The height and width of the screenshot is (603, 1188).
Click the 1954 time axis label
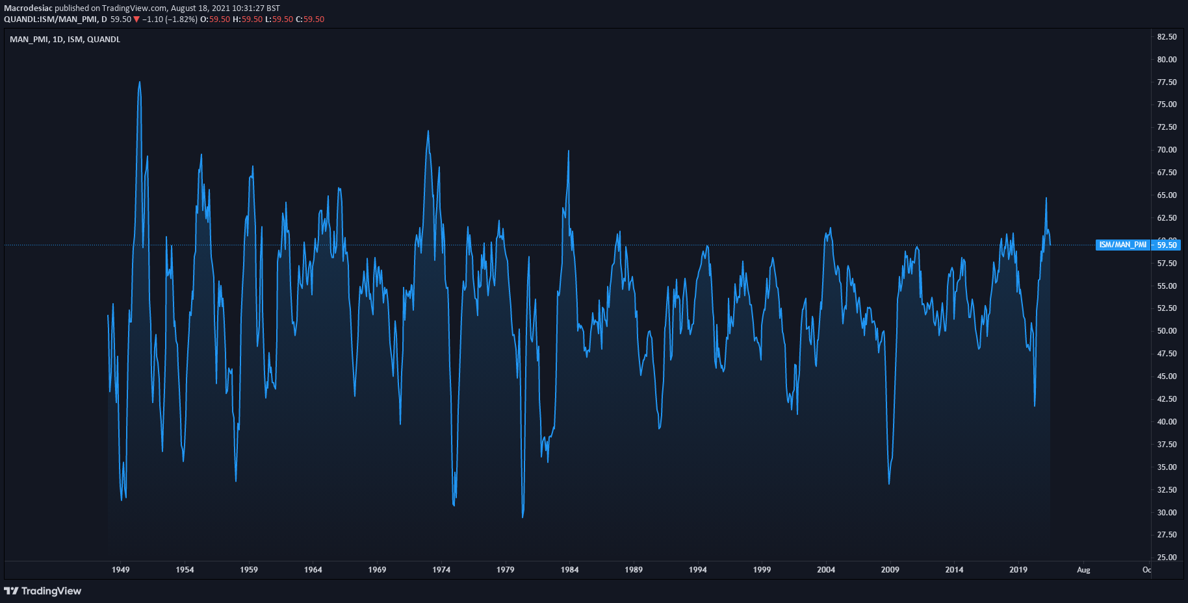(x=185, y=570)
